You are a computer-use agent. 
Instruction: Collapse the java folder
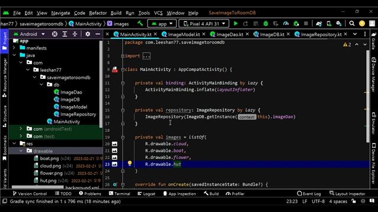14,55
